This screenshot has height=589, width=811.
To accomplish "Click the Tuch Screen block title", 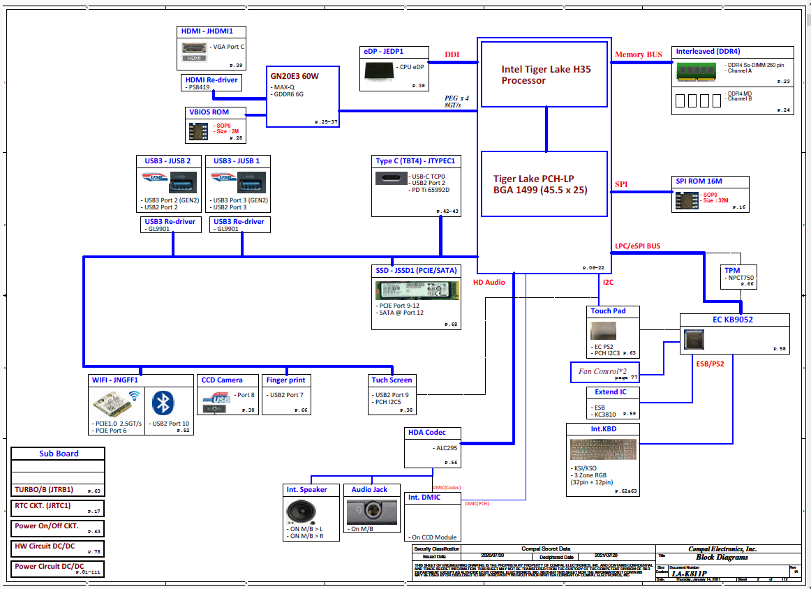I will (392, 380).
